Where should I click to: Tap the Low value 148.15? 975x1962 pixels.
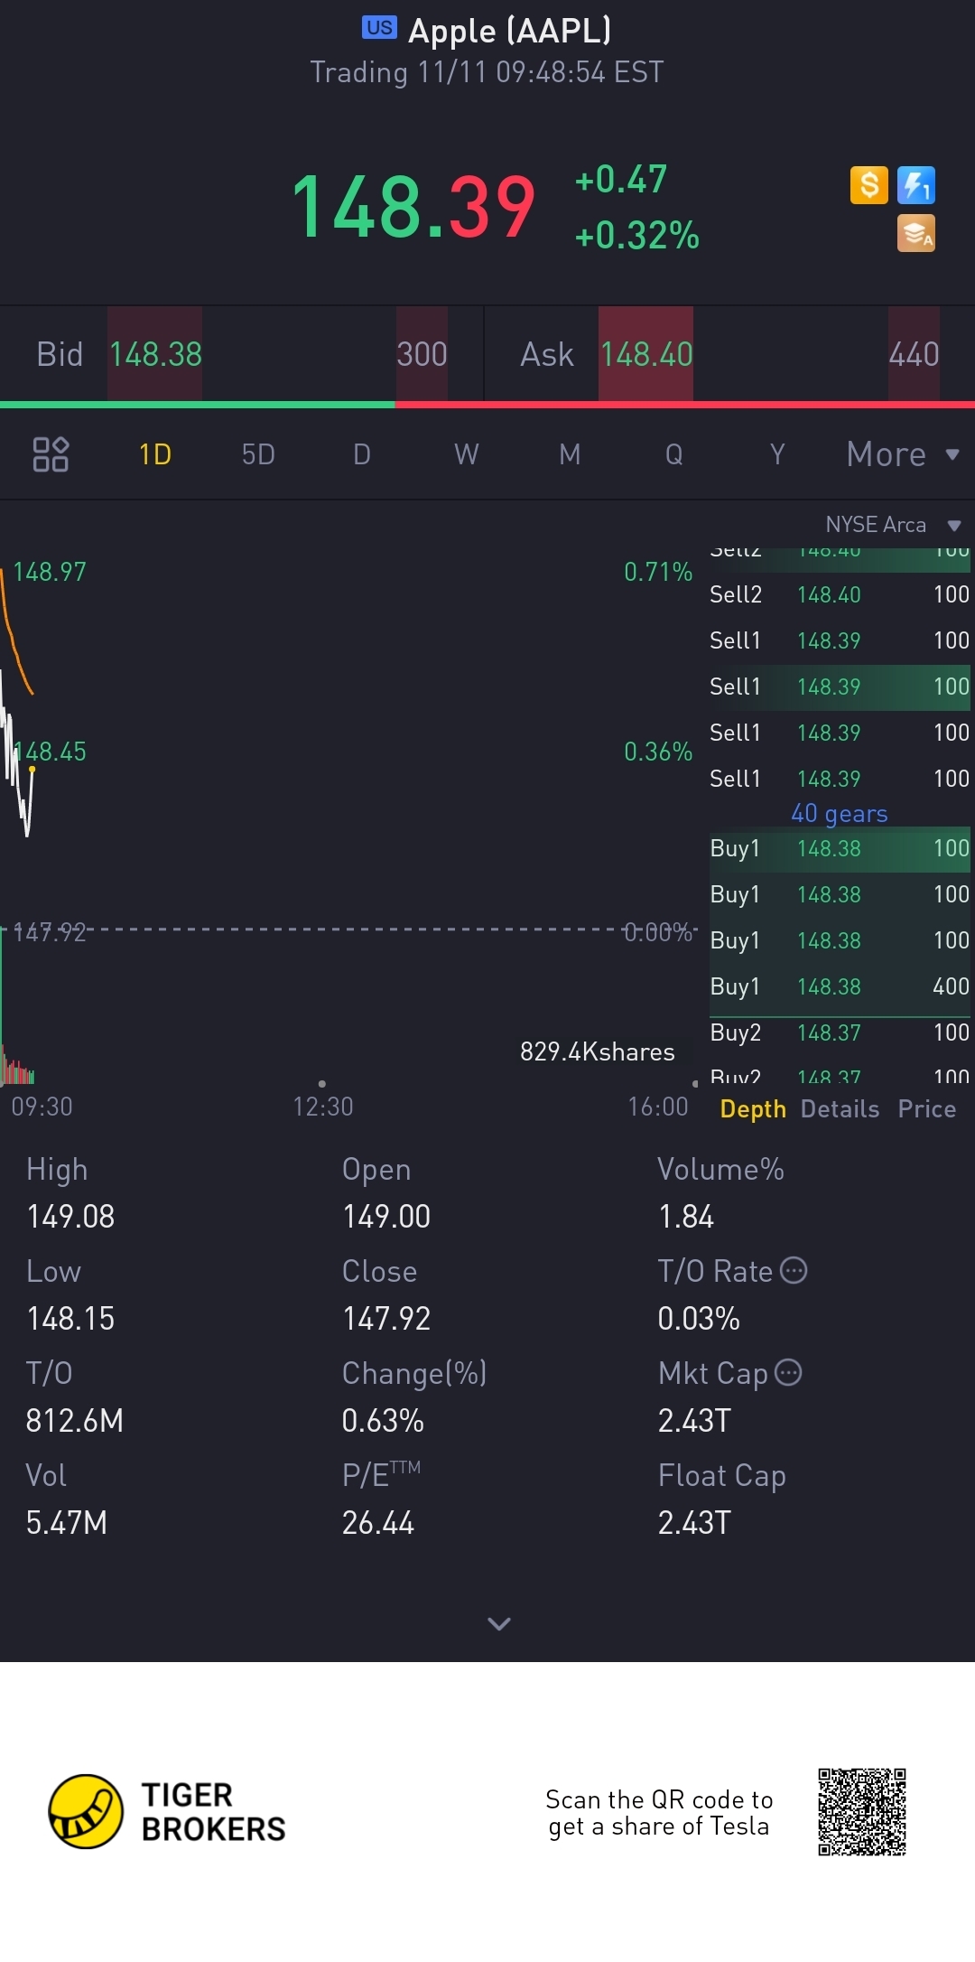click(70, 1319)
